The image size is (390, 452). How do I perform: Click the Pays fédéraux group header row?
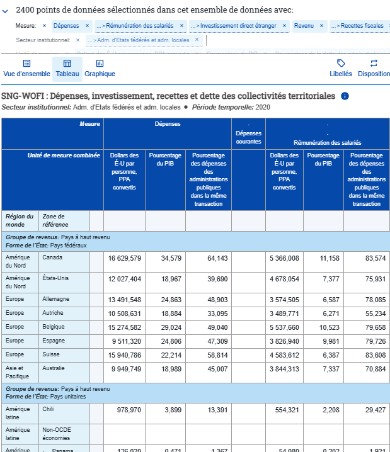pos(195,241)
